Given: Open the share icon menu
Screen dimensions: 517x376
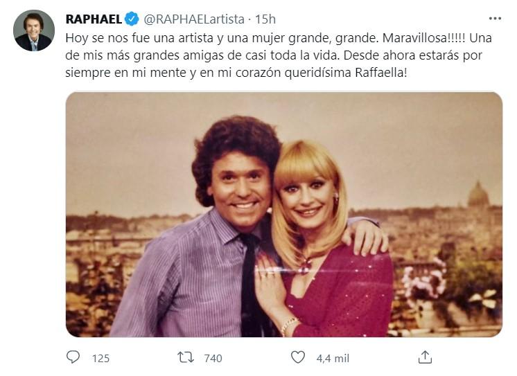Looking at the screenshot, I should click(425, 357).
